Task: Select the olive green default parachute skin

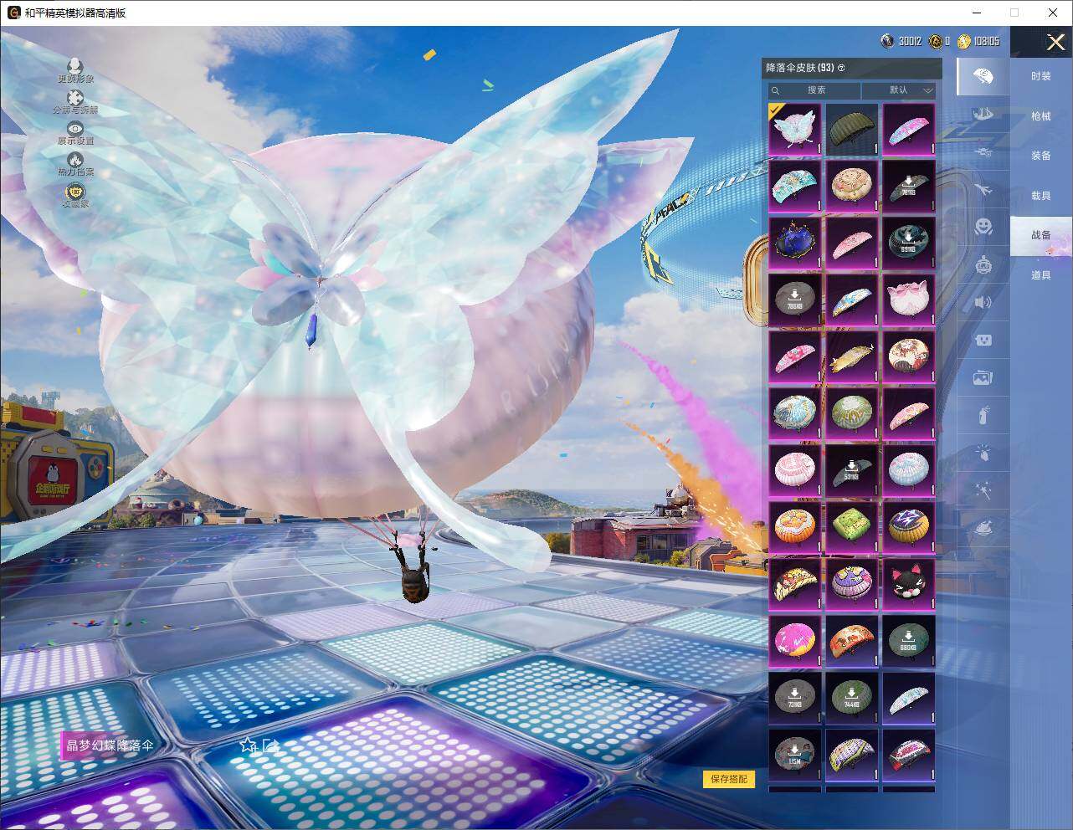Action: click(x=852, y=129)
